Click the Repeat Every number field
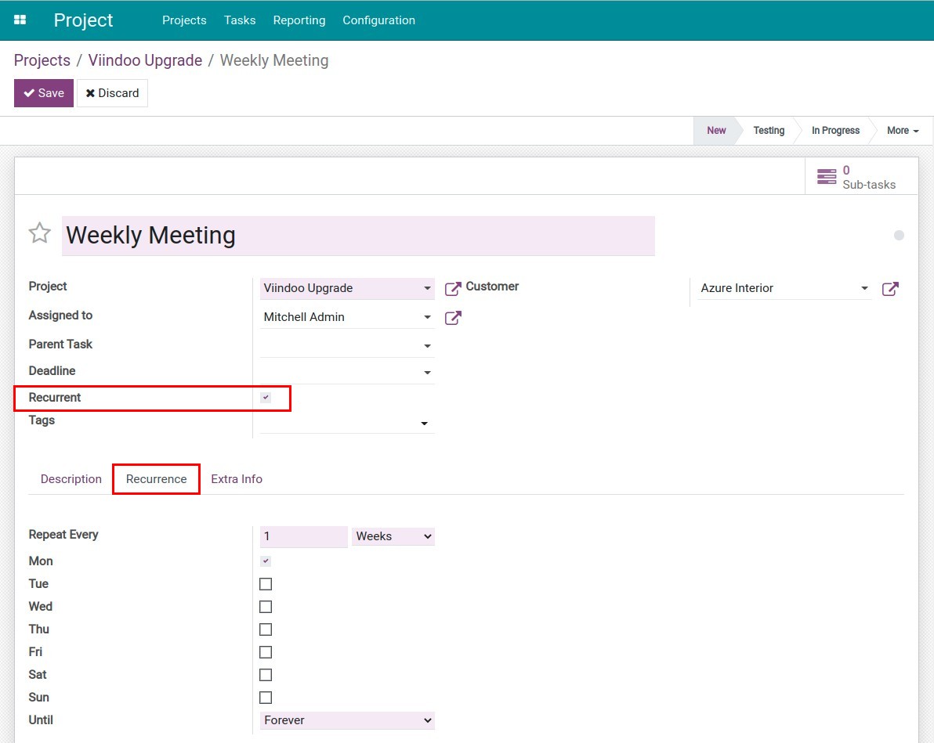The height and width of the screenshot is (743, 934). (x=303, y=536)
